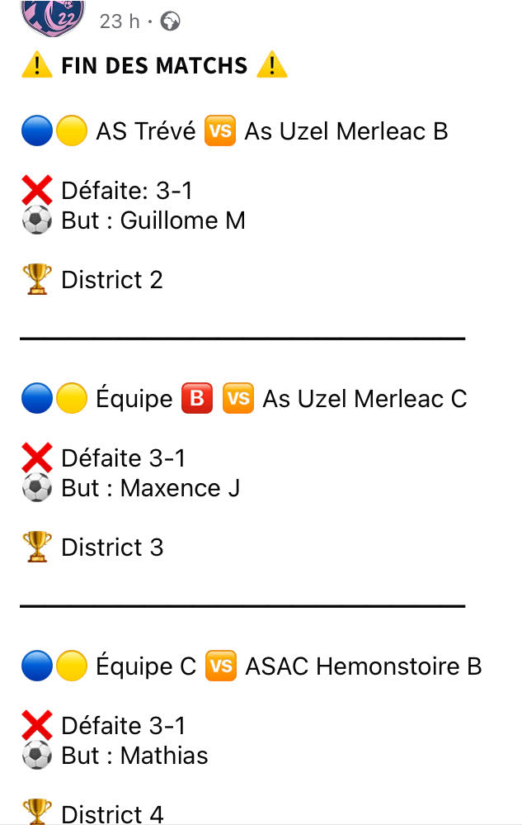Click warning emoji after "FIN DES MATCHS"
Viewport: 522px width, 825px height.
pyautogui.click(x=272, y=66)
